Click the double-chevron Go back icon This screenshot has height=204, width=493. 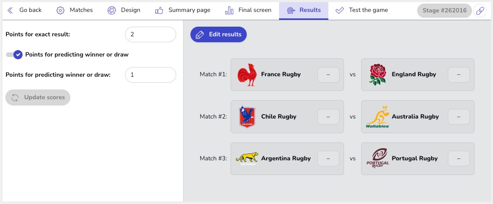(x=10, y=11)
